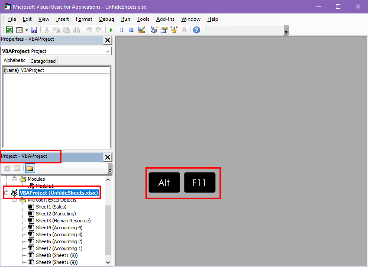
Task: Open the Add-Ins menu
Action: click(165, 19)
